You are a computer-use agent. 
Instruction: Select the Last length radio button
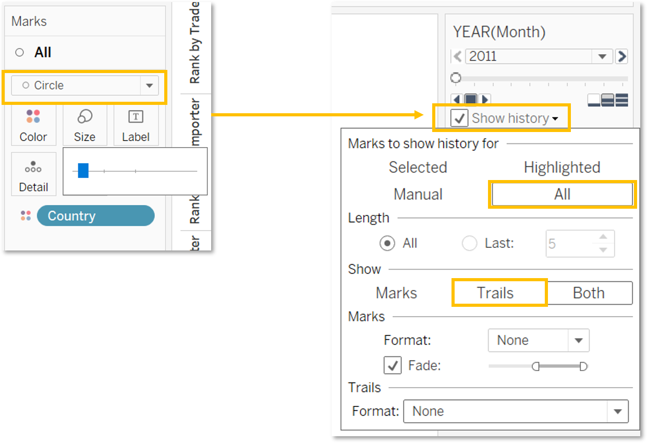[x=469, y=243]
